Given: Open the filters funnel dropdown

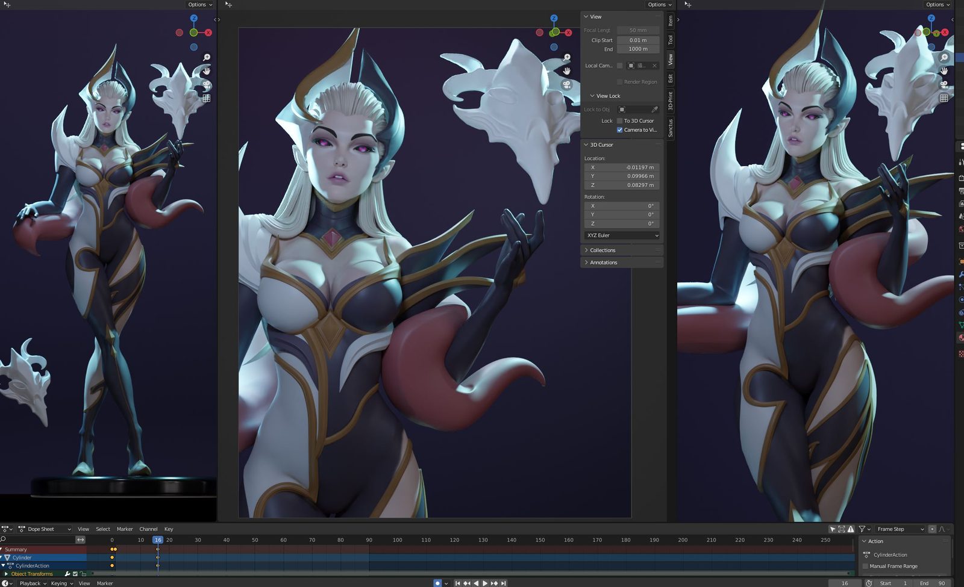Looking at the screenshot, I should click(865, 529).
